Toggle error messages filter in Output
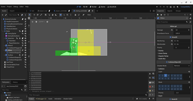The image size is (193, 101). coord(152,87)
